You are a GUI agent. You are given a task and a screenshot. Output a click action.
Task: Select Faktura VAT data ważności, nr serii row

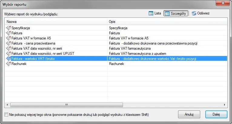pyautogui.click(x=116, y=48)
